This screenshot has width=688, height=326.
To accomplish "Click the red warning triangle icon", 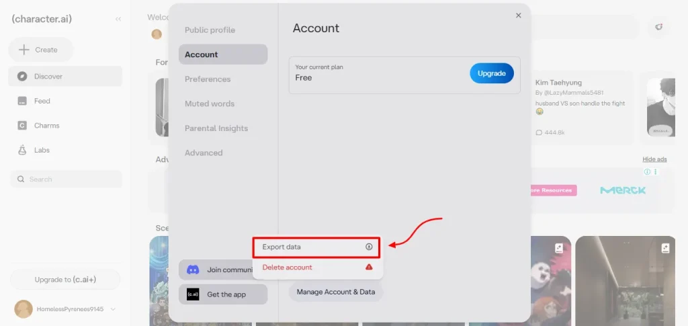I will (x=369, y=267).
